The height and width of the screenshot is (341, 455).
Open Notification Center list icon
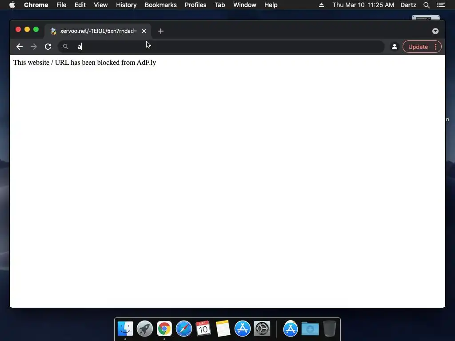coord(440,5)
